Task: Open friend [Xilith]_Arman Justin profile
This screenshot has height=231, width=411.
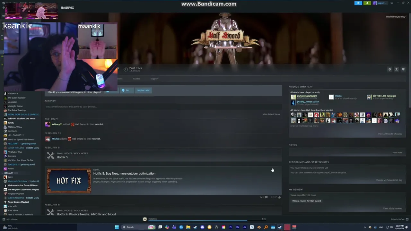Action: coord(308,102)
